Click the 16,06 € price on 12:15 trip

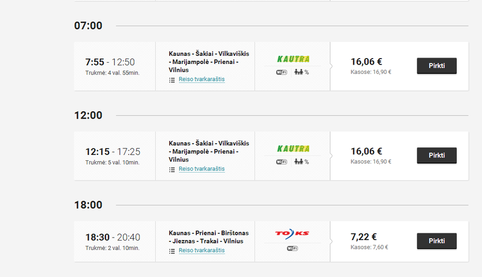pos(366,151)
